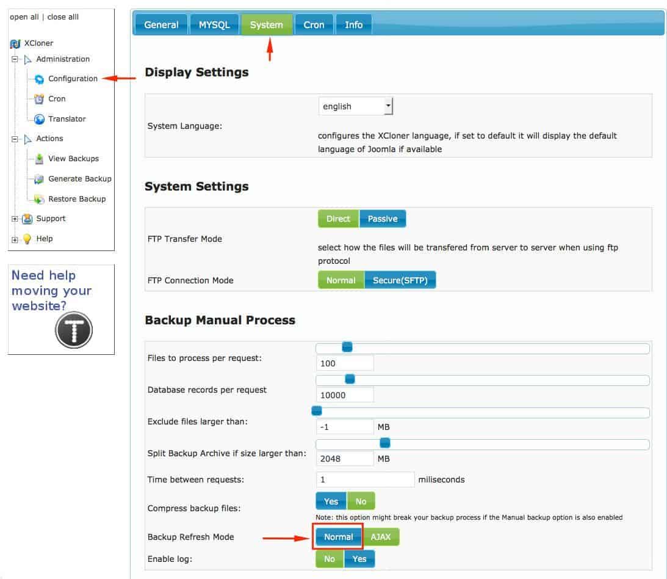Focus the Time between requests field
The width and height of the screenshot is (667, 579).
click(365, 479)
